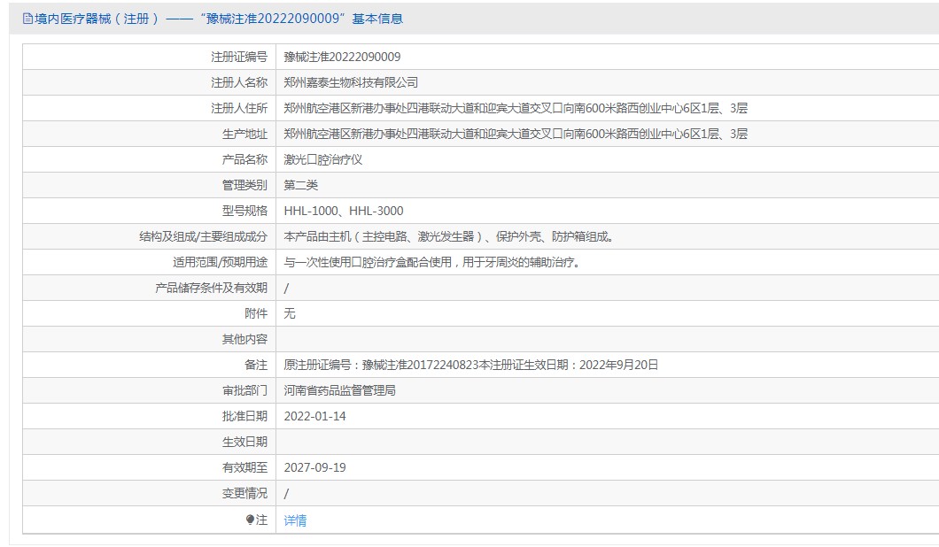Viewport: 939px width, 547px height.
Task: Click the 审批部门 label
Action: 244,391
